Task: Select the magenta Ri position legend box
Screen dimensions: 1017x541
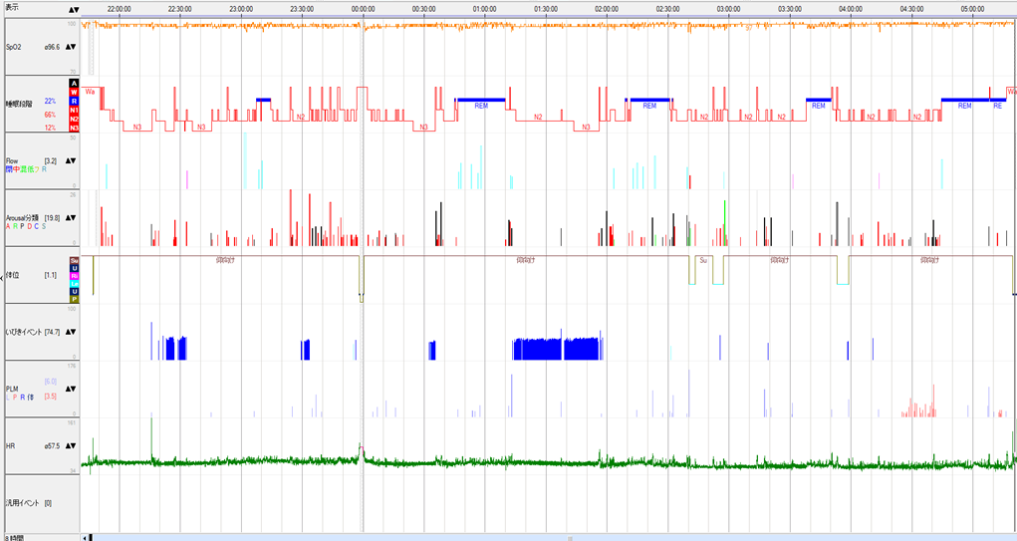Action: [x=73, y=276]
